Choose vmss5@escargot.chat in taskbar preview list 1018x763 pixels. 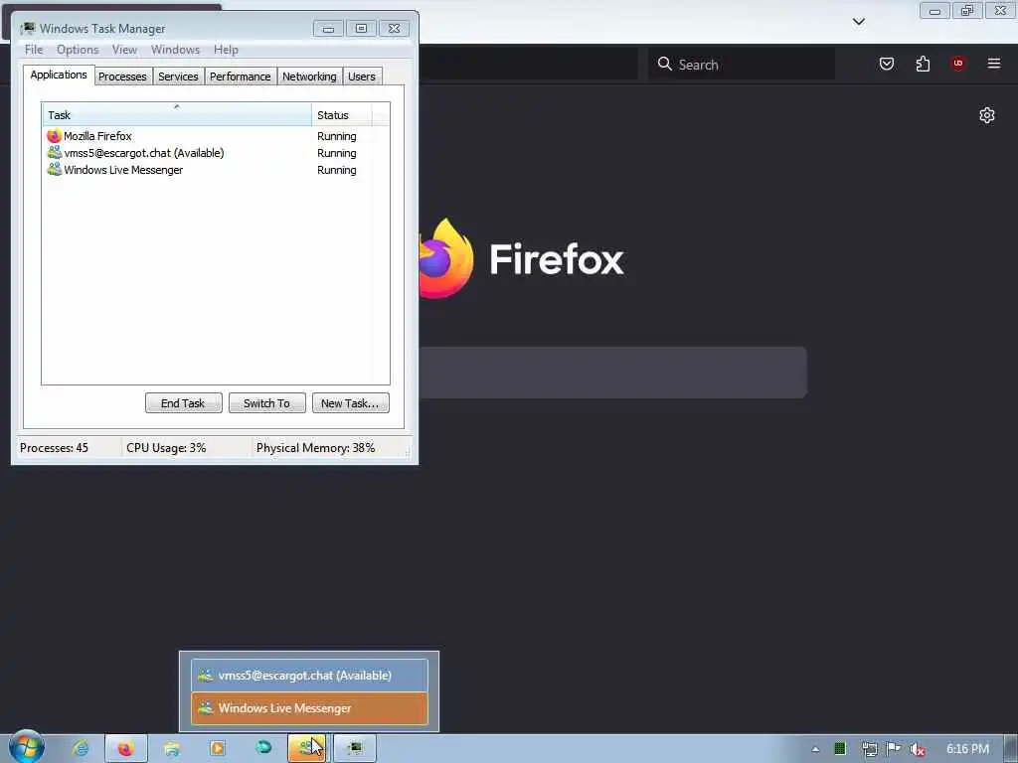[310, 676]
